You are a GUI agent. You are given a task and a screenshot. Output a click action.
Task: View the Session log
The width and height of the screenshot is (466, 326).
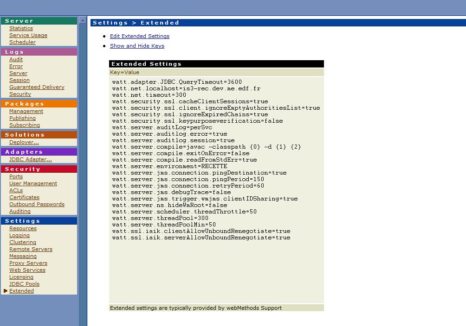[19, 80]
